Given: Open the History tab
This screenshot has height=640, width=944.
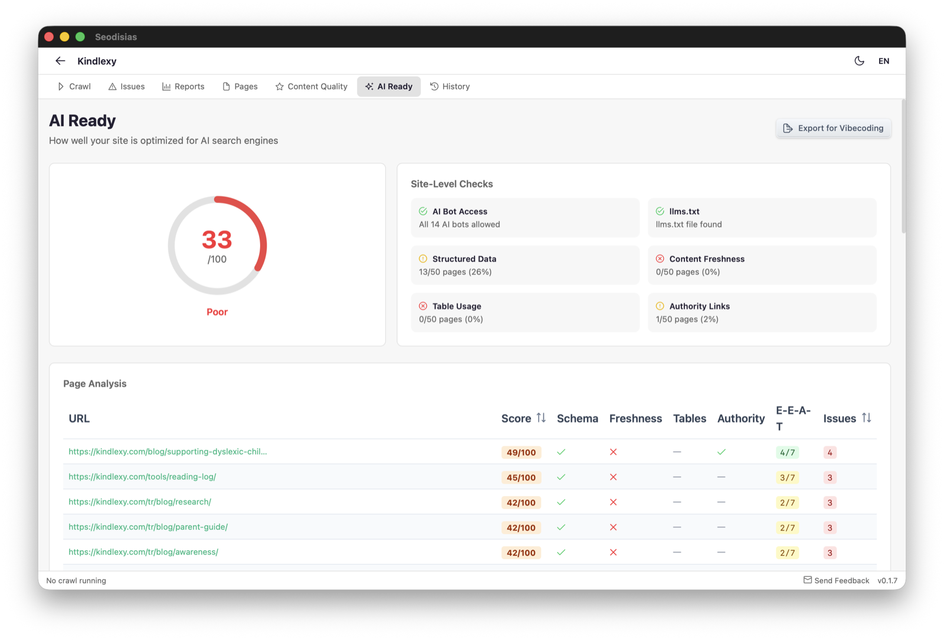Looking at the screenshot, I should [450, 86].
